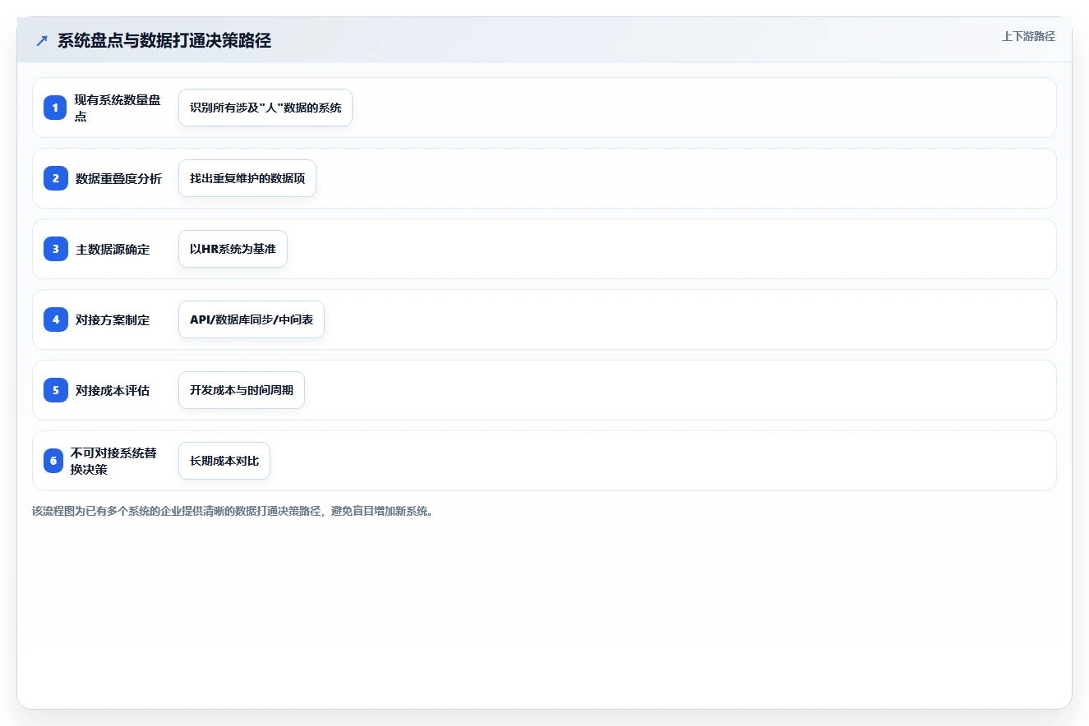This screenshot has height=726, width=1089.
Task: Click the step 2 number badge
Action: [x=56, y=178]
